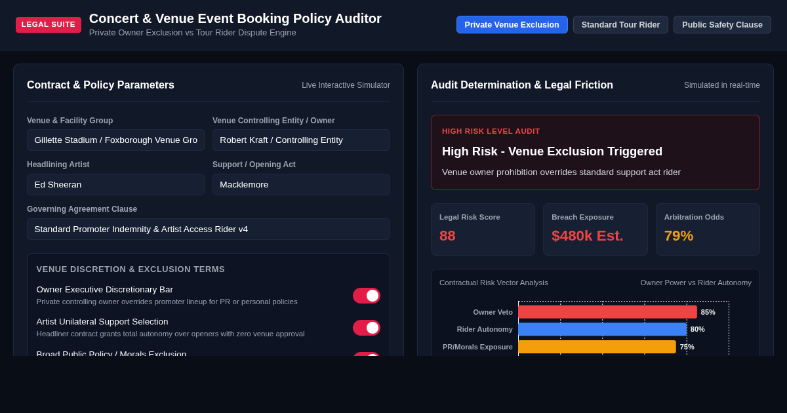Viewport: 787px width, 413px height.
Task: Click the Arbitration Odds 79% value
Action: 679,236
